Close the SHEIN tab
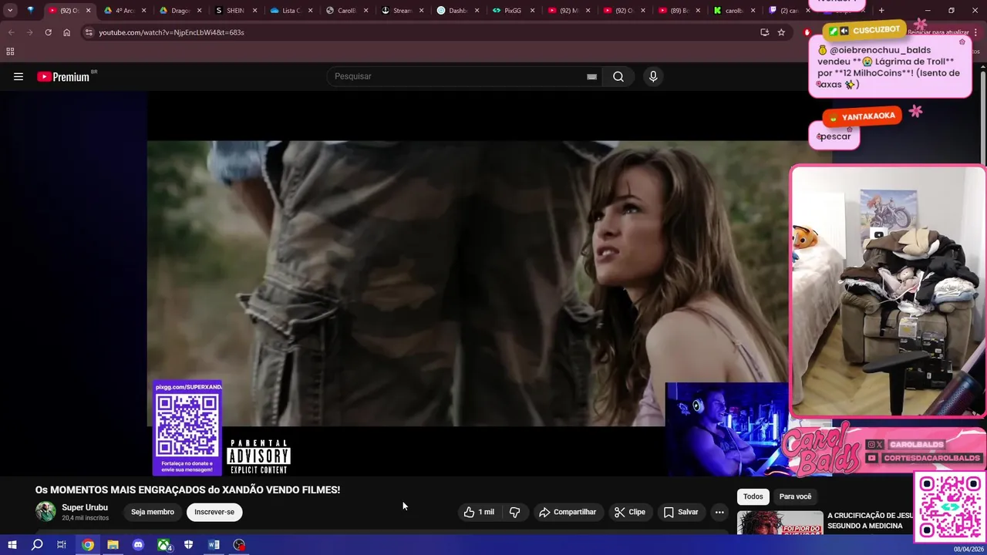 click(254, 11)
